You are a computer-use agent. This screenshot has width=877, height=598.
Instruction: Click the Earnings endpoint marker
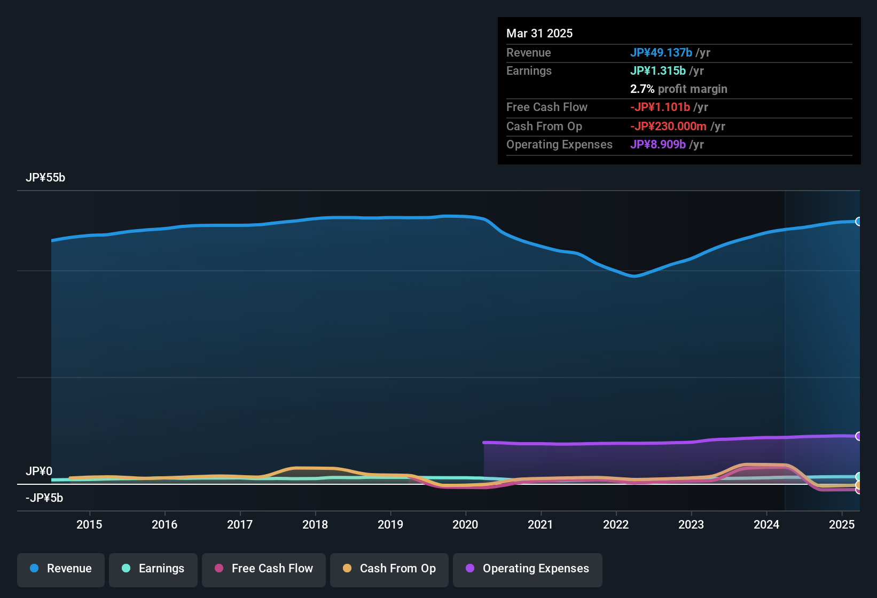pos(858,477)
